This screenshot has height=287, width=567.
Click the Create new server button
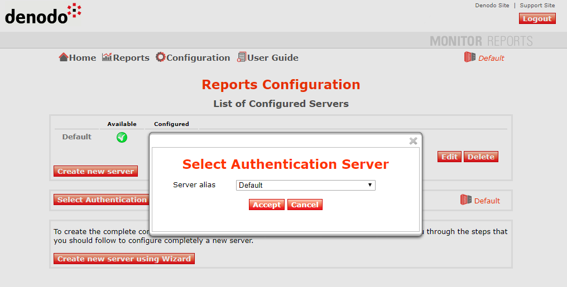tap(95, 171)
